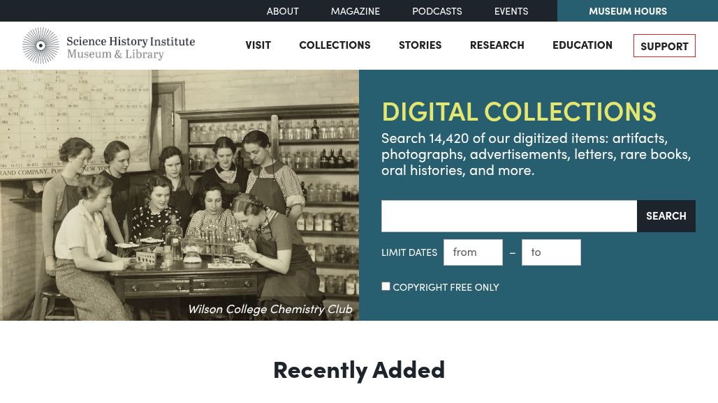Open the Podcasts link
The width and height of the screenshot is (718, 403).
pos(437,11)
